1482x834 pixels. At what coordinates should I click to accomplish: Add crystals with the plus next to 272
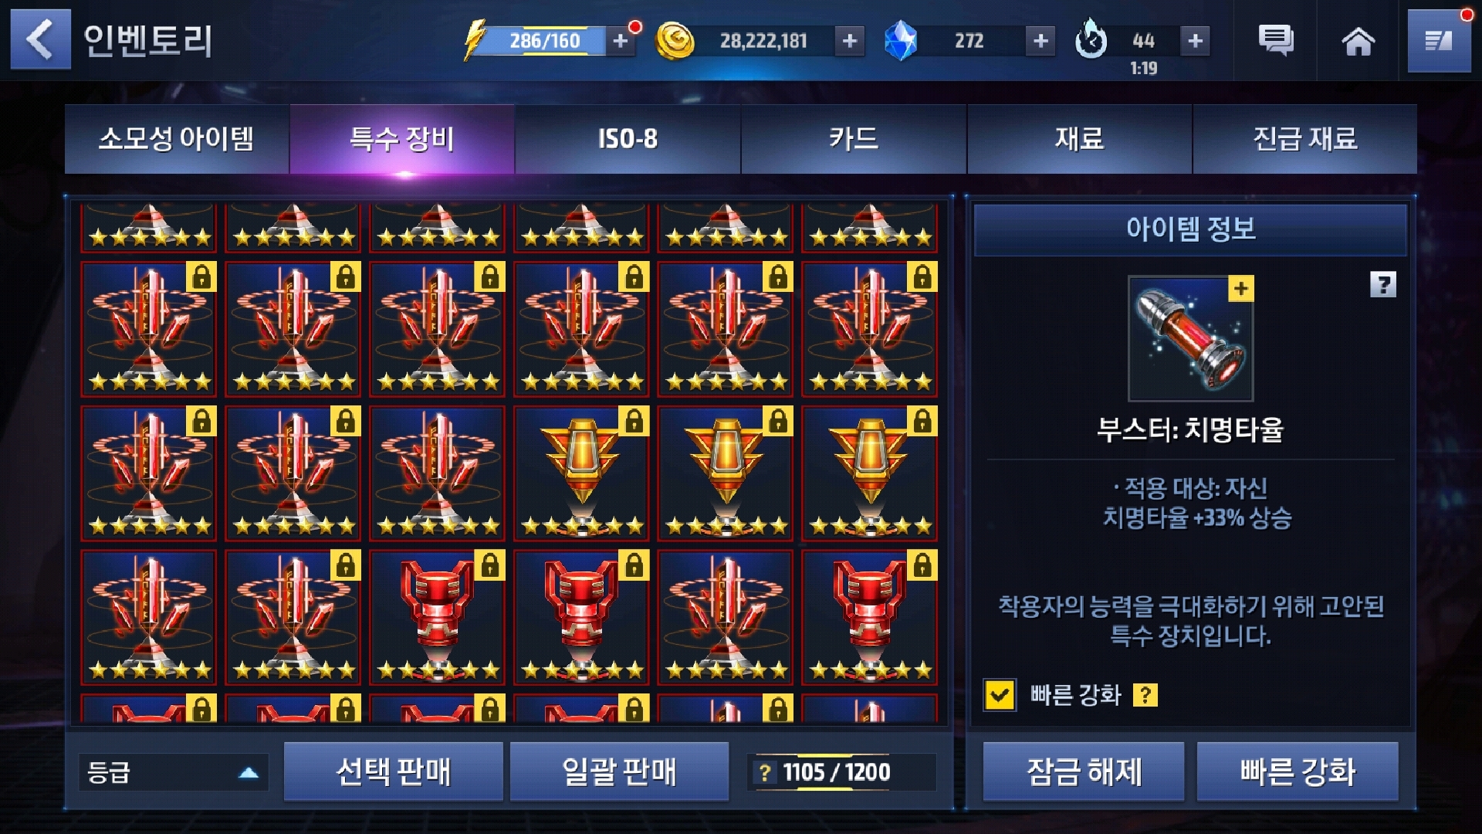(1040, 41)
